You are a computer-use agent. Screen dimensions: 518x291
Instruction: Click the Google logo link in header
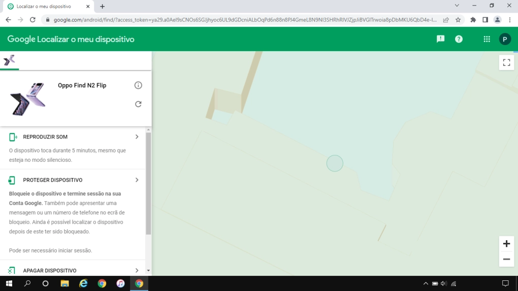click(x=21, y=39)
